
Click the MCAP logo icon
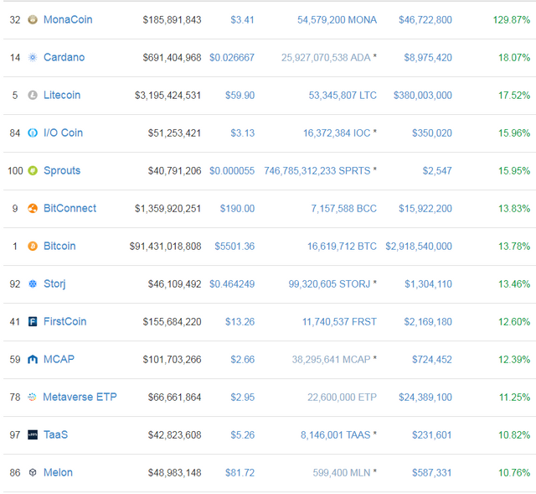[33, 360]
